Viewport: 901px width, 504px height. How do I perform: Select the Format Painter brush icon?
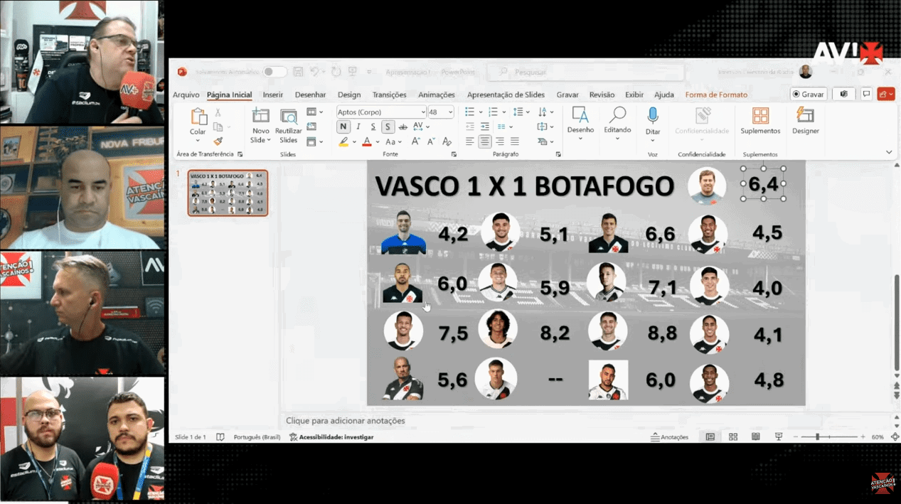point(218,141)
